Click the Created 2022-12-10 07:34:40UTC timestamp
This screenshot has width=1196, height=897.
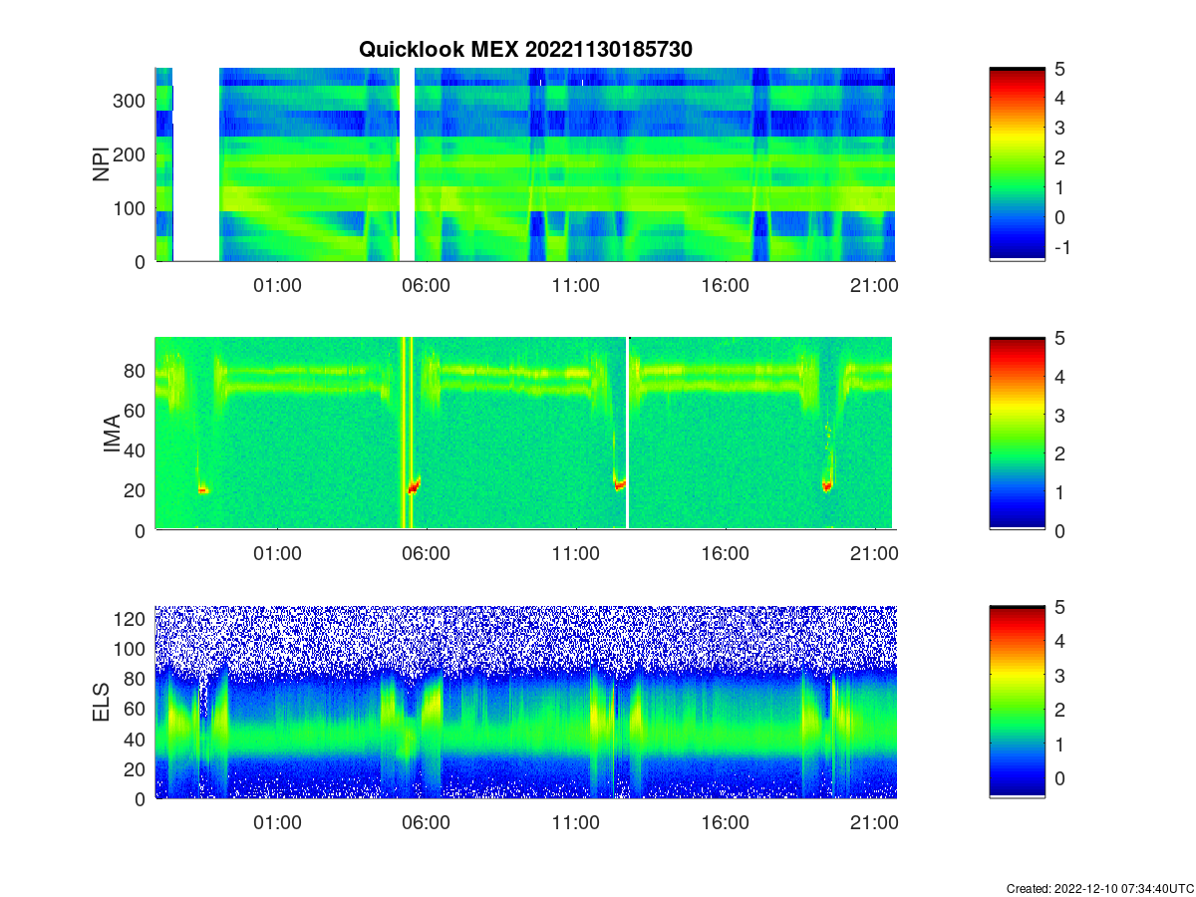tap(1099, 888)
